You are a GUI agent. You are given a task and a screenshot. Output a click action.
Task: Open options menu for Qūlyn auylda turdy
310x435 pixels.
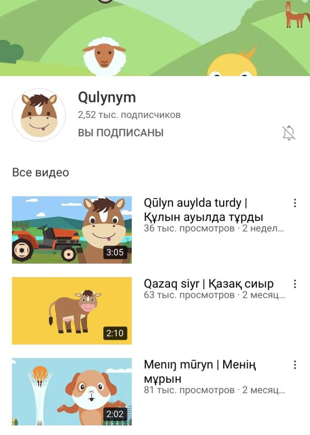(295, 203)
